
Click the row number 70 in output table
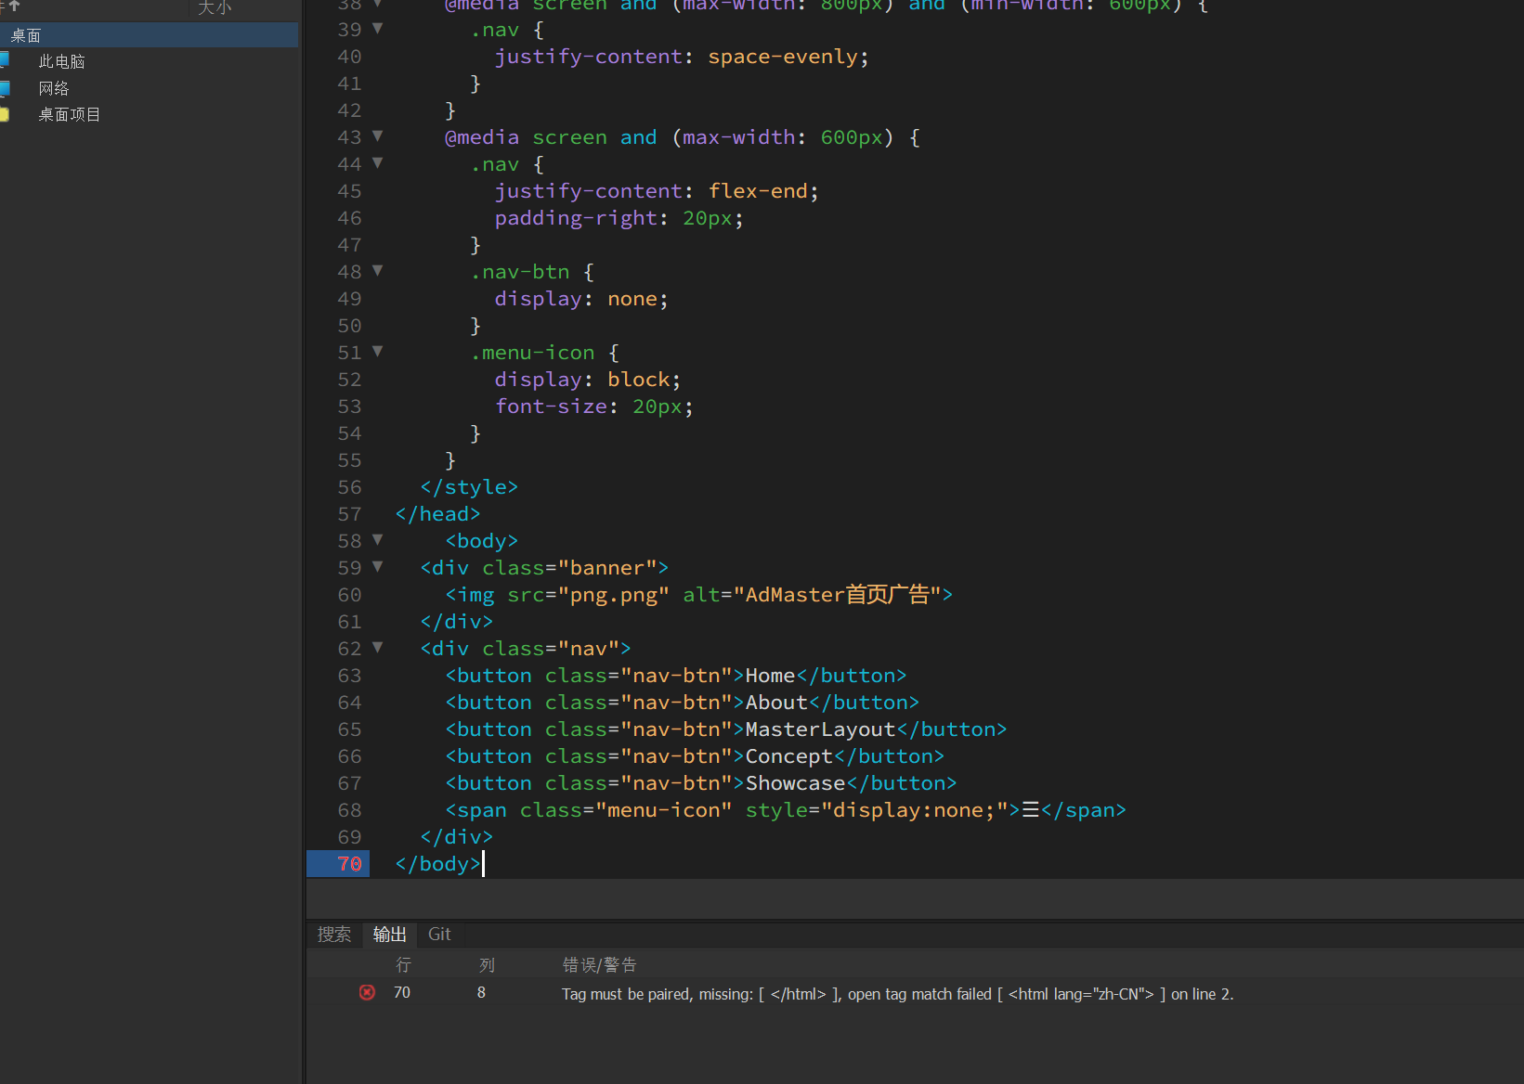pos(402,992)
